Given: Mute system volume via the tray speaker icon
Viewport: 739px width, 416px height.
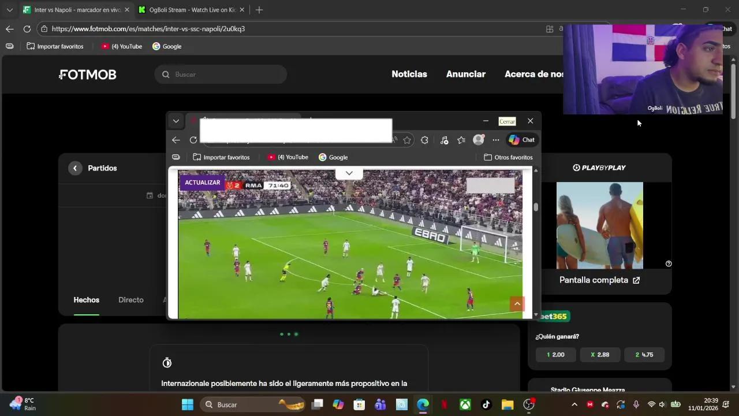Looking at the screenshot, I should pos(661,404).
